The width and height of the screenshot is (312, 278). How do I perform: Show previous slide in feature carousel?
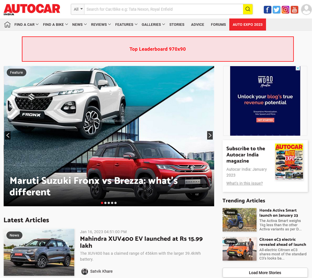tap(8, 136)
